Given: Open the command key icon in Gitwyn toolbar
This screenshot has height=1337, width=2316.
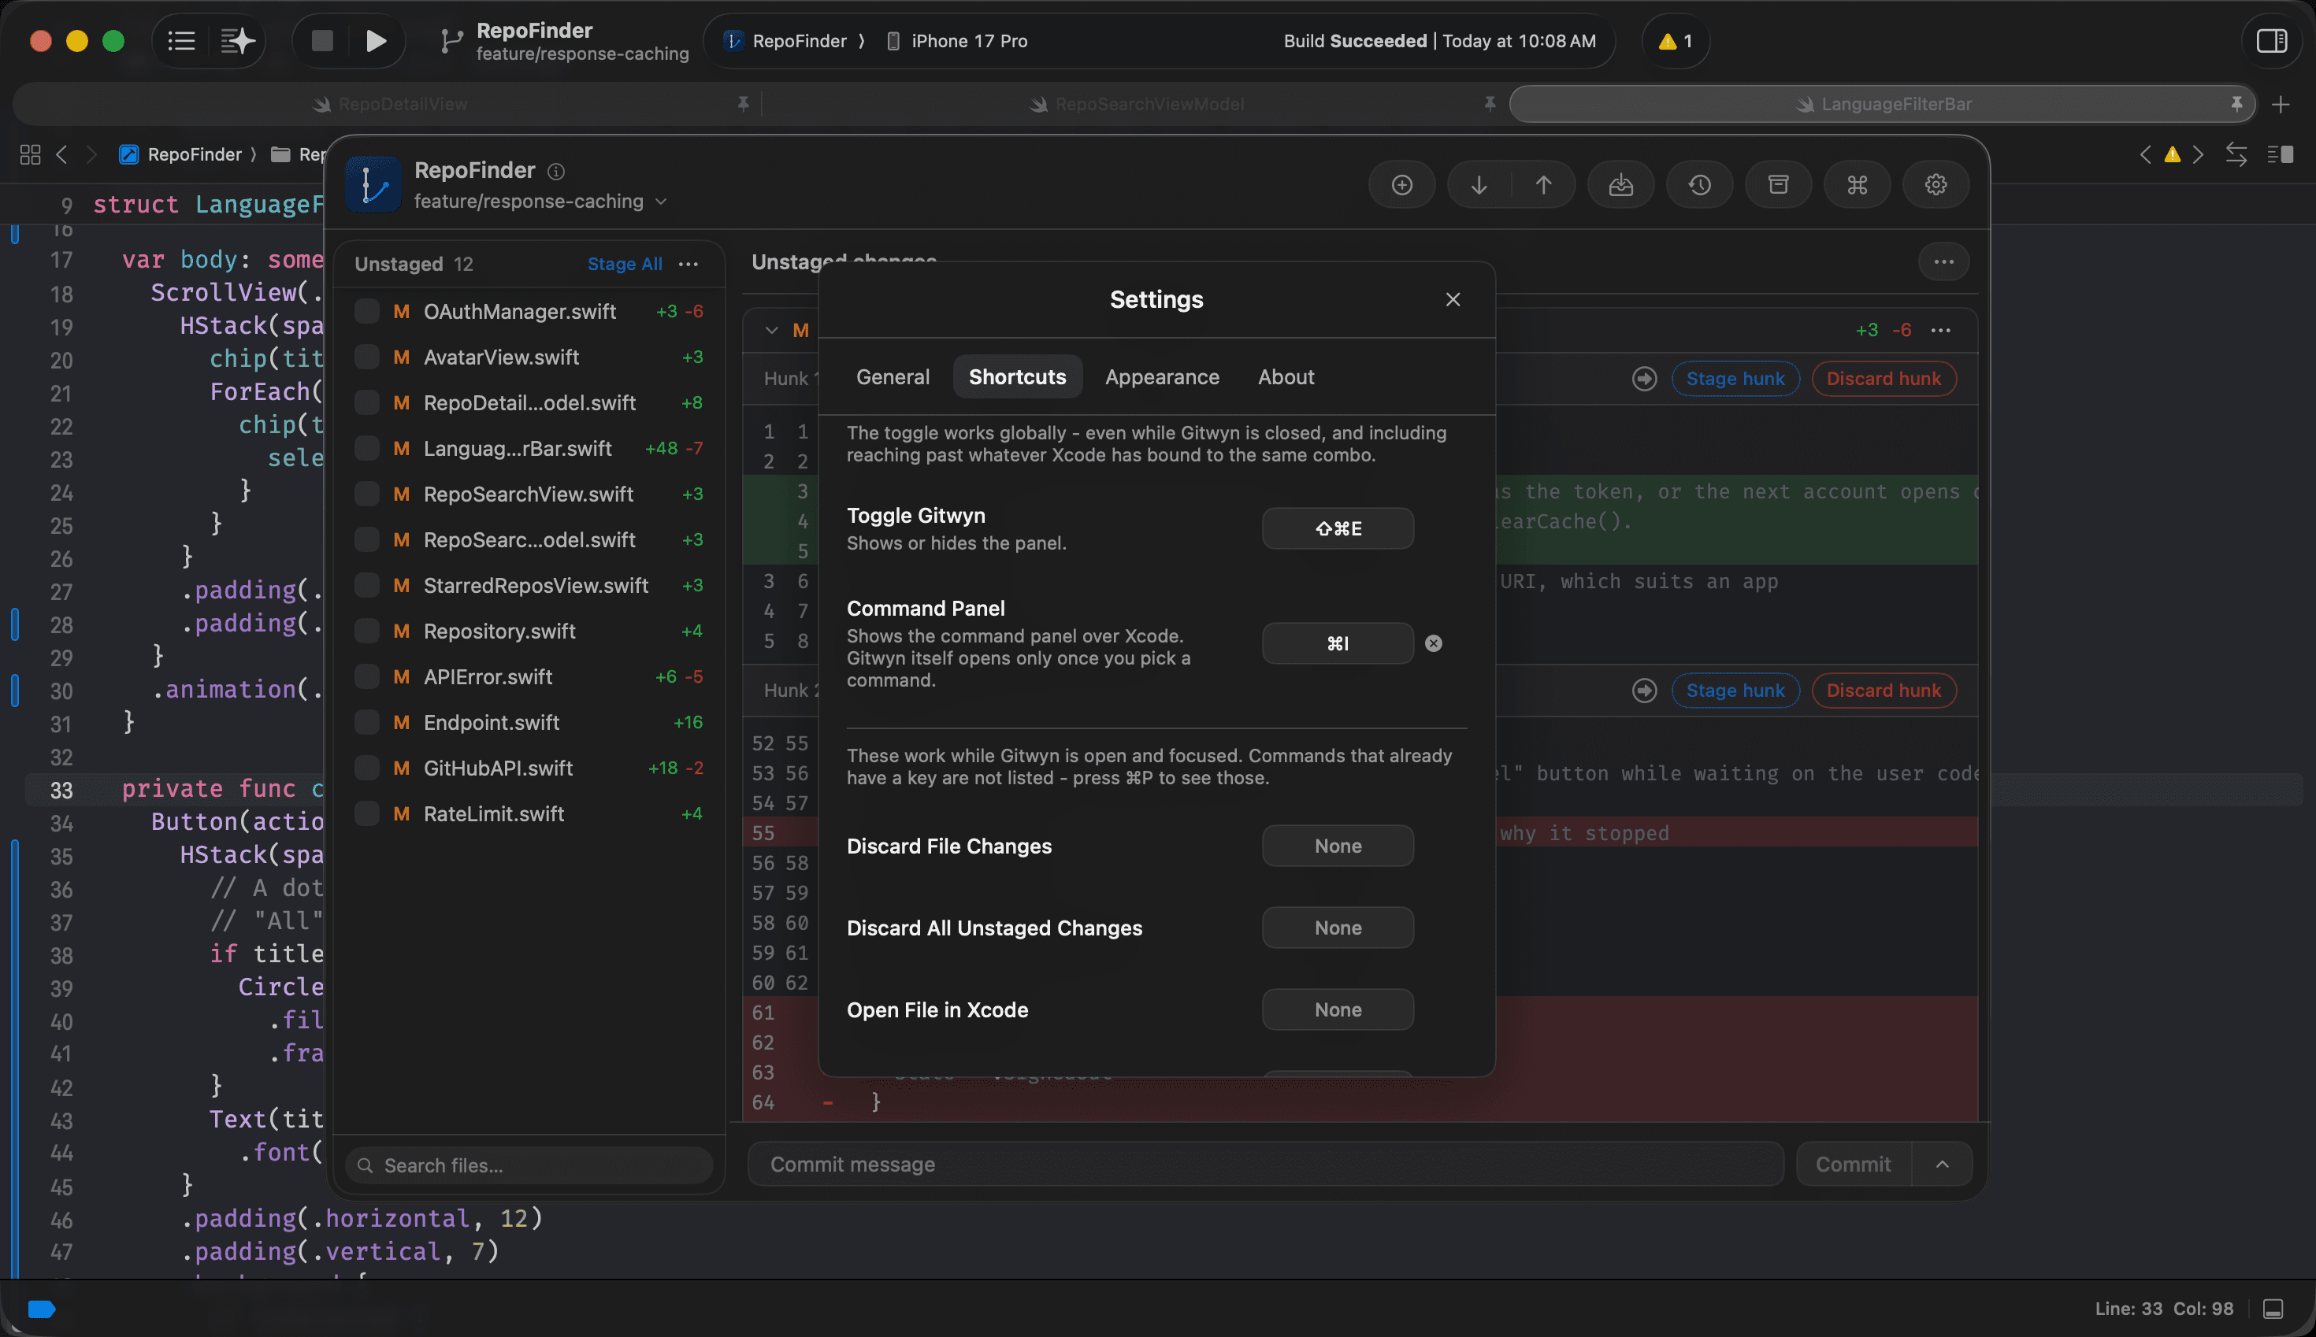Looking at the screenshot, I should (x=1857, y=186).
